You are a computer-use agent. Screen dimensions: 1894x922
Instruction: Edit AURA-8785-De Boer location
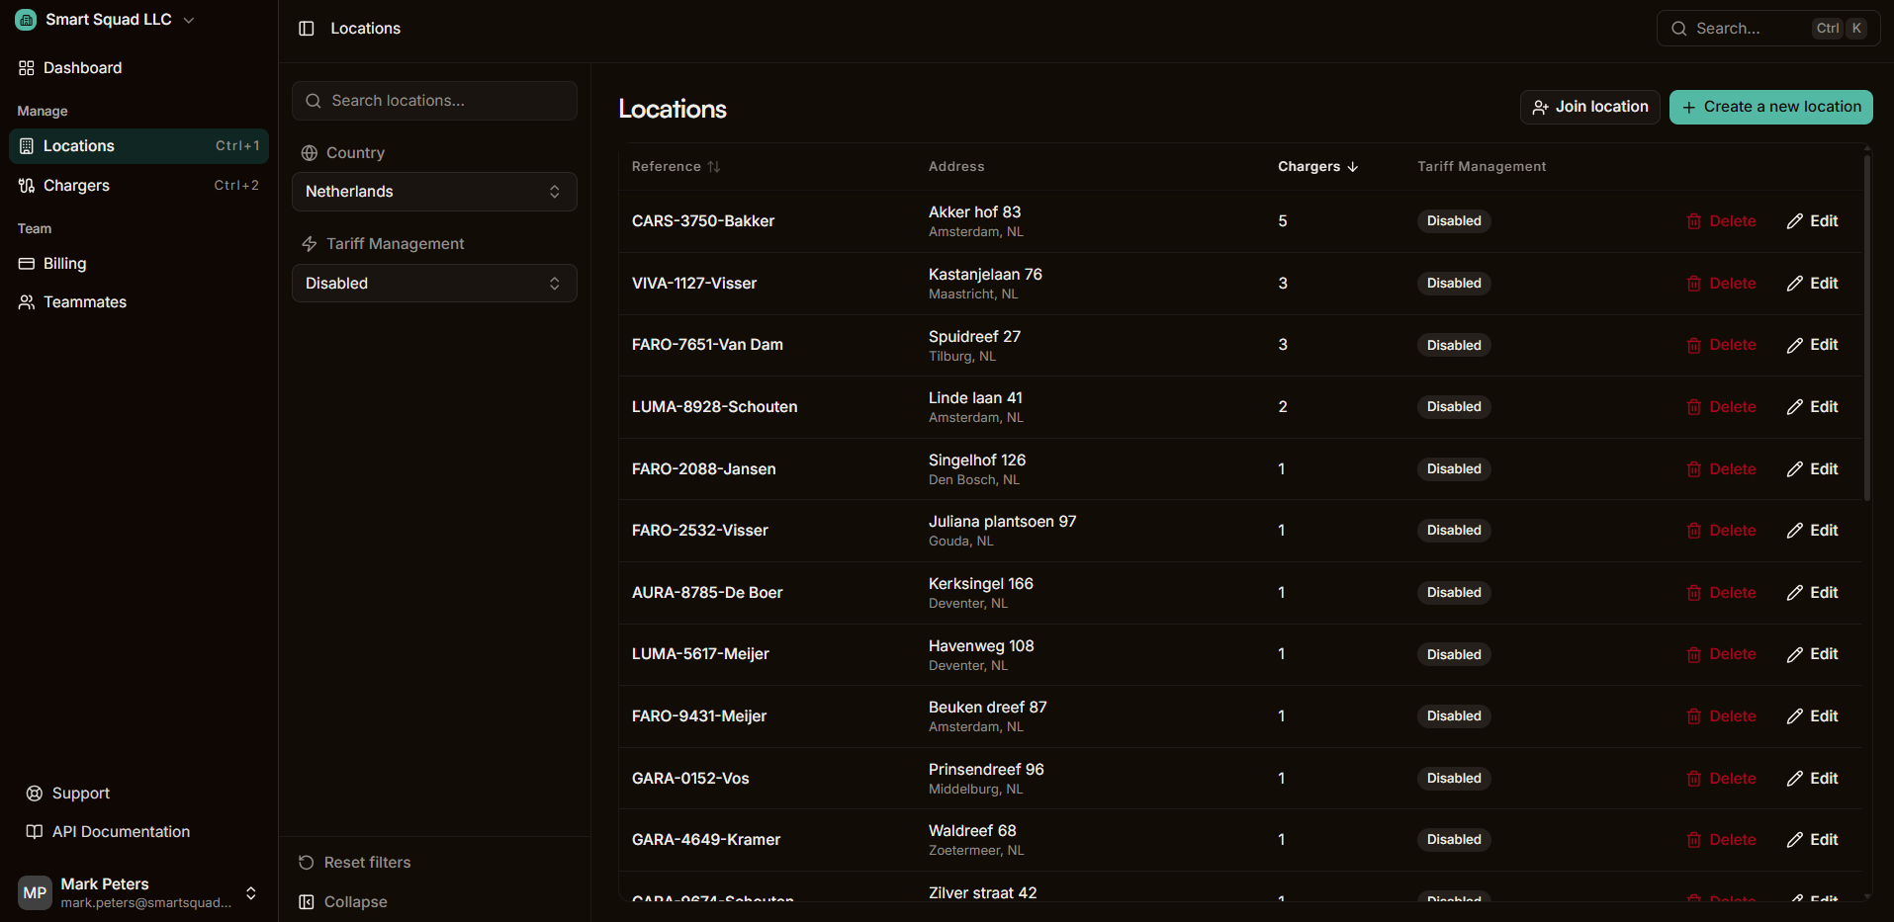[1812, 593]
